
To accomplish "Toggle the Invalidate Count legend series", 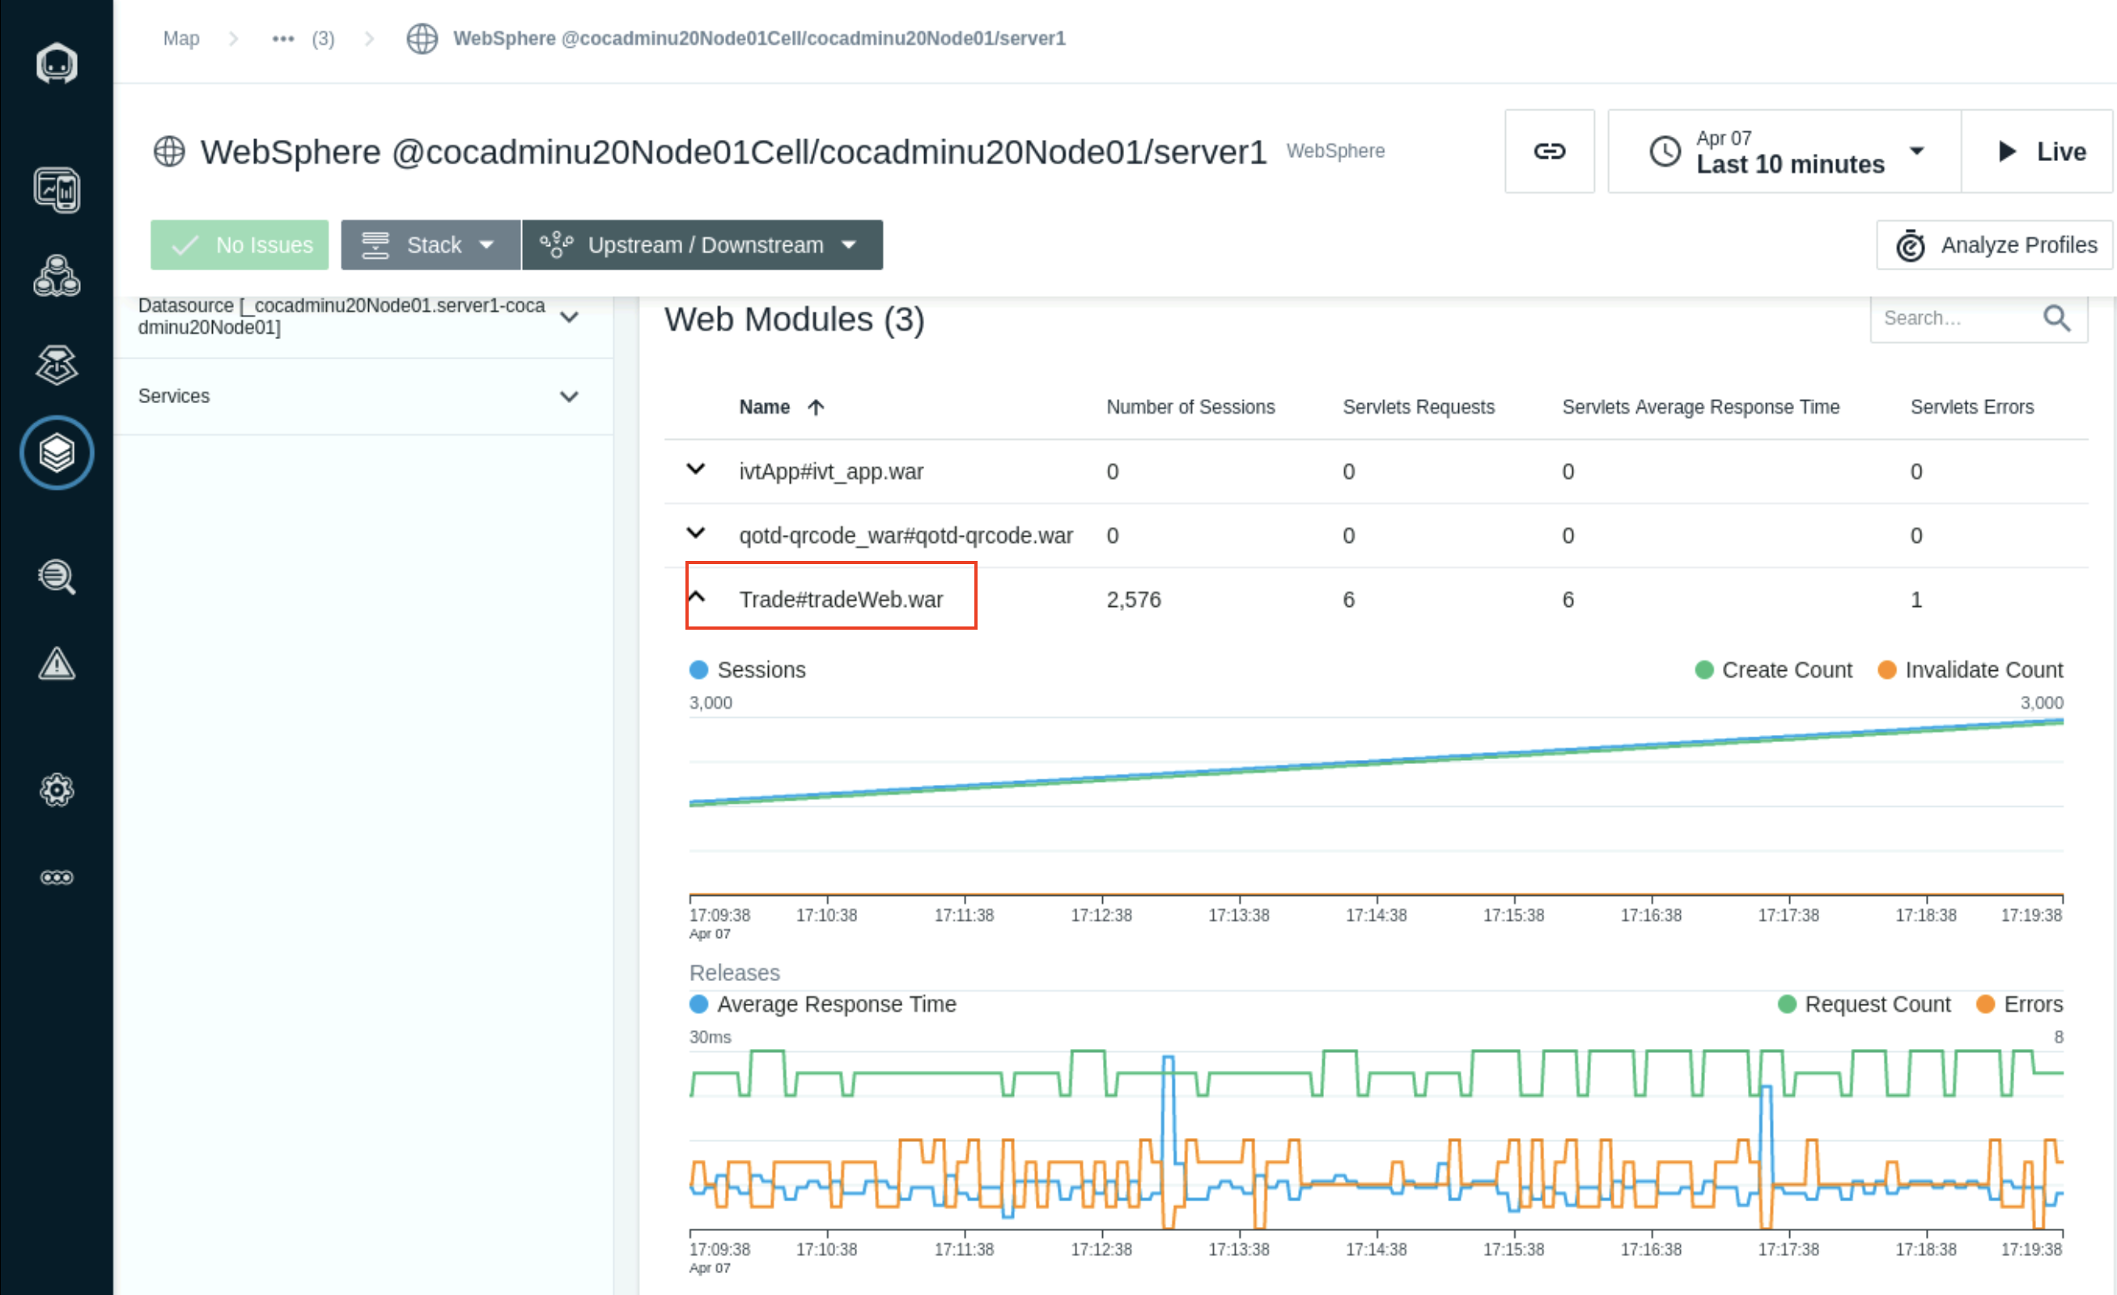I will (1970, 670).
